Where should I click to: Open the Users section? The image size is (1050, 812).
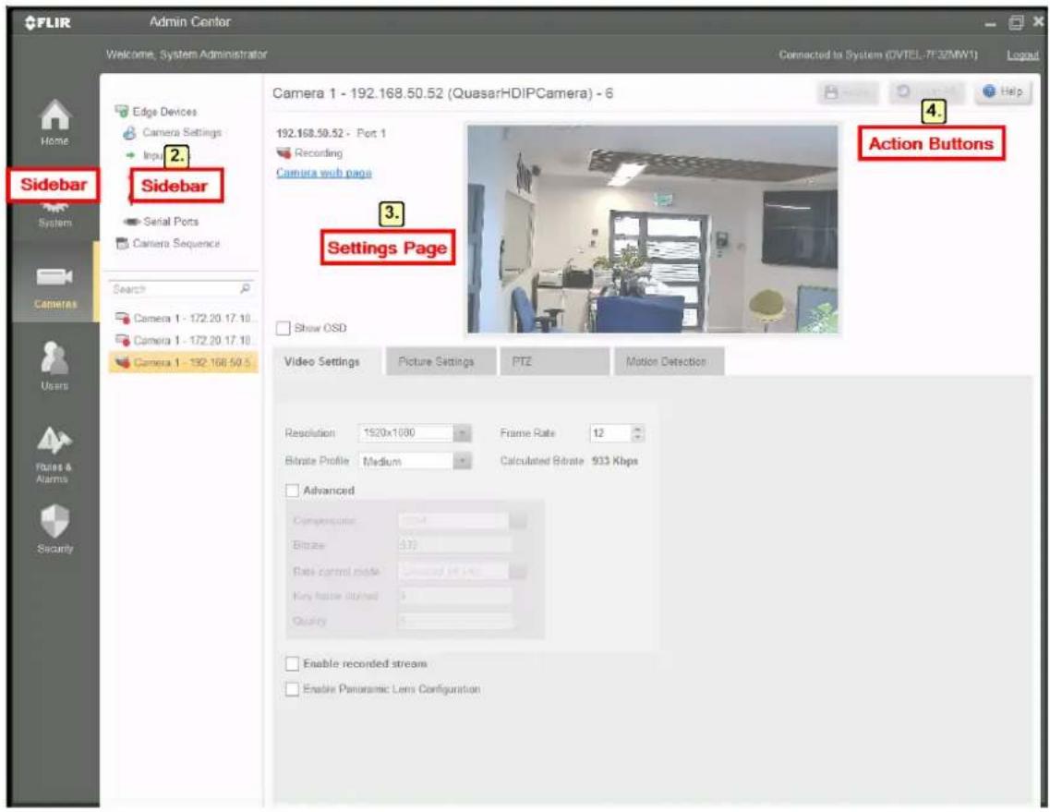[54, 366]
